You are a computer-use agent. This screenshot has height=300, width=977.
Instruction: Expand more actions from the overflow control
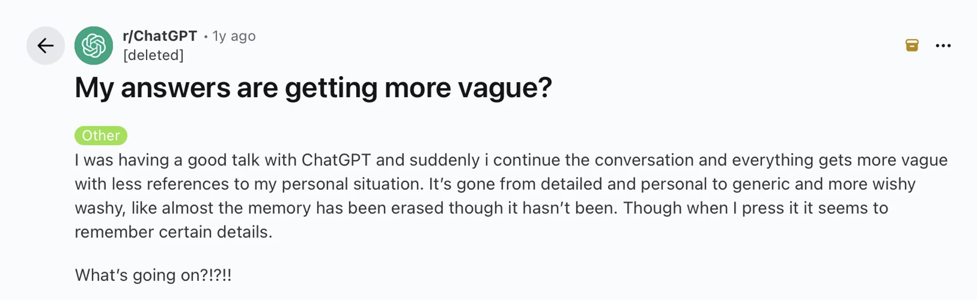point(944,45)
